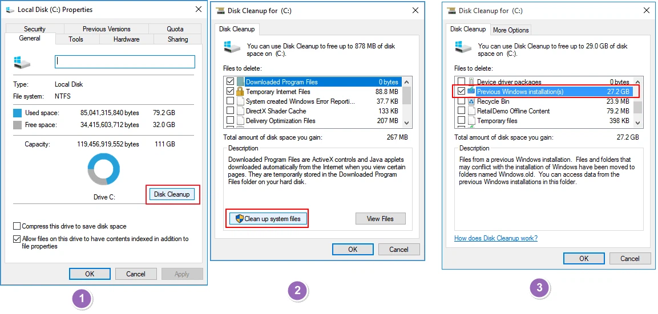Click the gray Free space color swatch
Viewport: 658px width, 314px height.
tap(17, 124)
